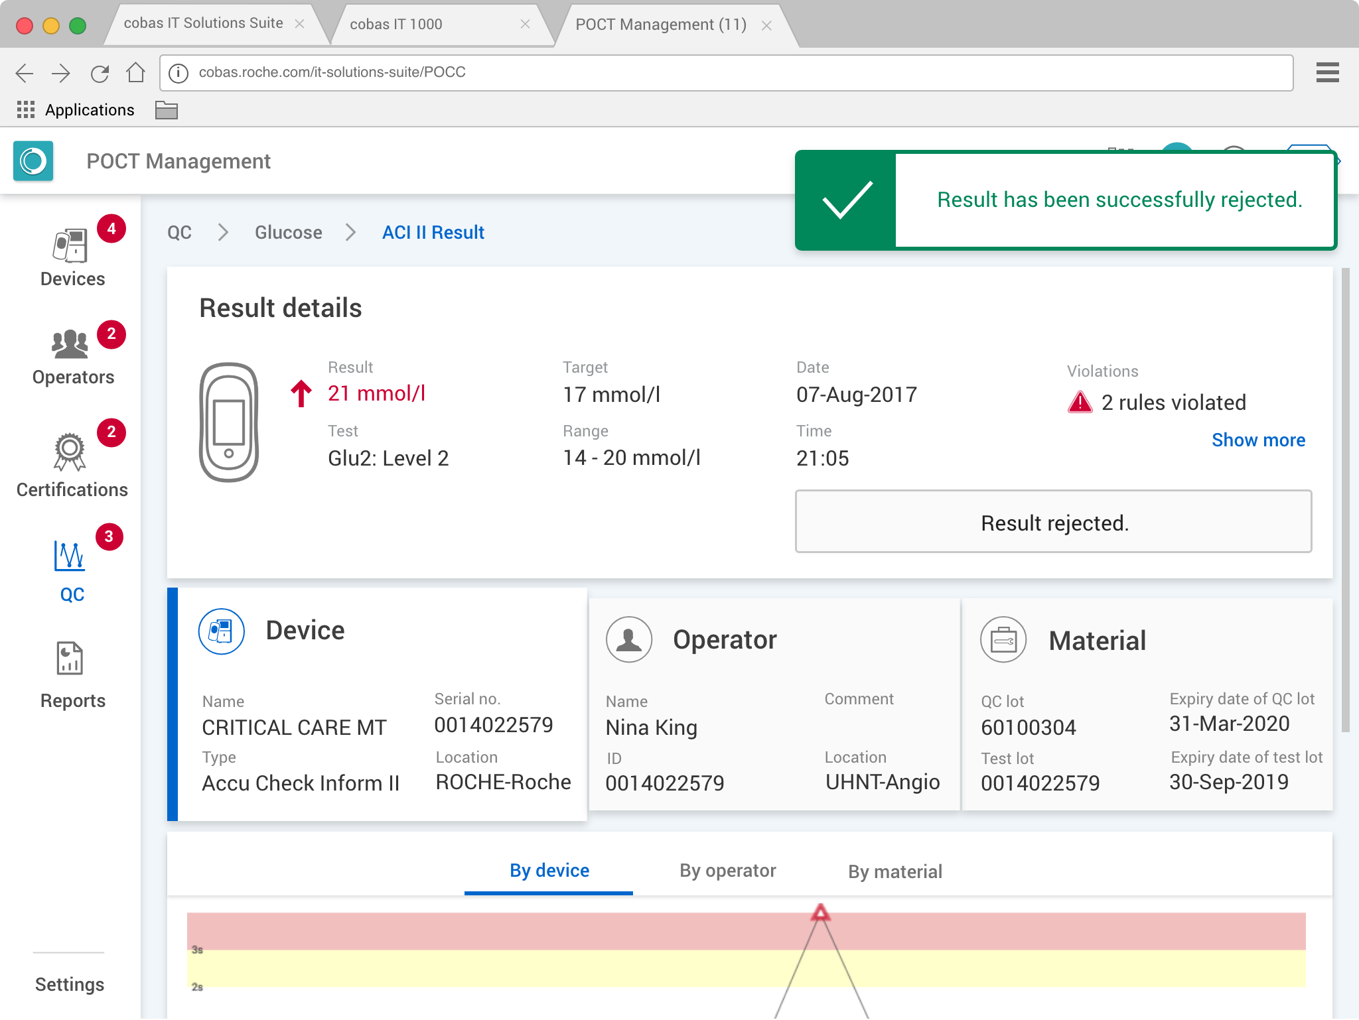Switch to the By material tab
This screenshot has width=1359, height=1020.
(894, 871)
